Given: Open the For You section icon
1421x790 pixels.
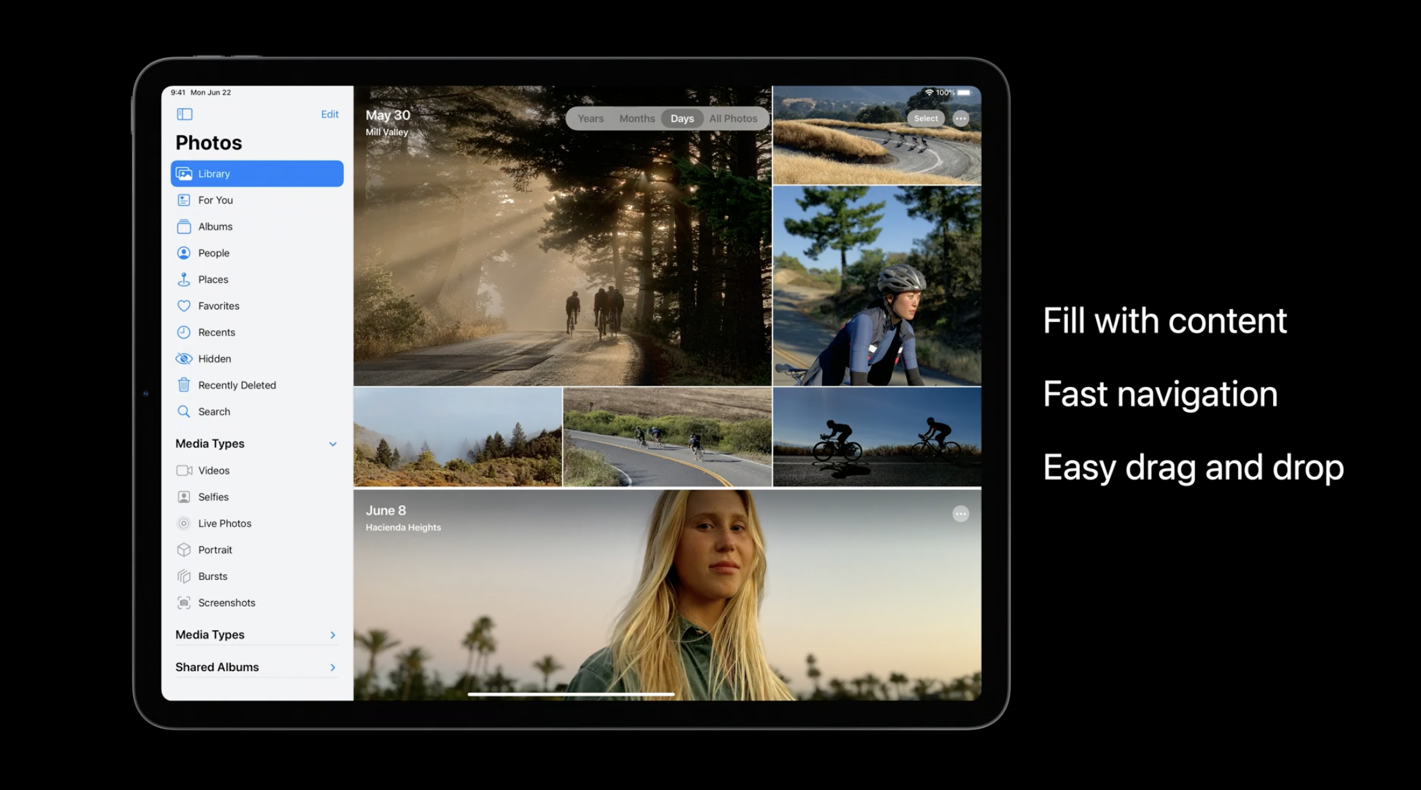Looking at the screenshot, I should pyautogui.click(x=184, y=200).
